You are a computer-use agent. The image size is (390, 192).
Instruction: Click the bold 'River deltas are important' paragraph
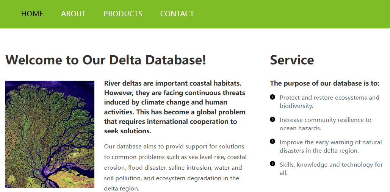point(175,107)
